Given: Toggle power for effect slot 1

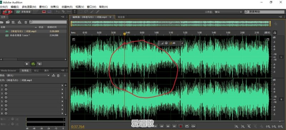Looking at the screenshot, I should [x=6, y=85].
